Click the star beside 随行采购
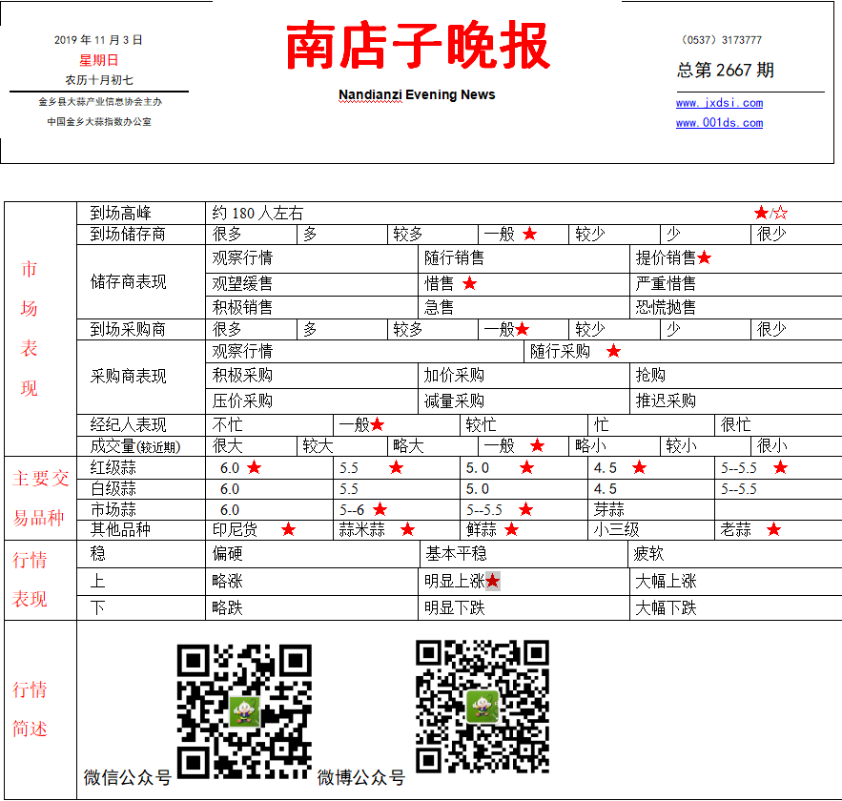Screen dimensions: 842x801 pyautogui.click(x=613, y=351)
